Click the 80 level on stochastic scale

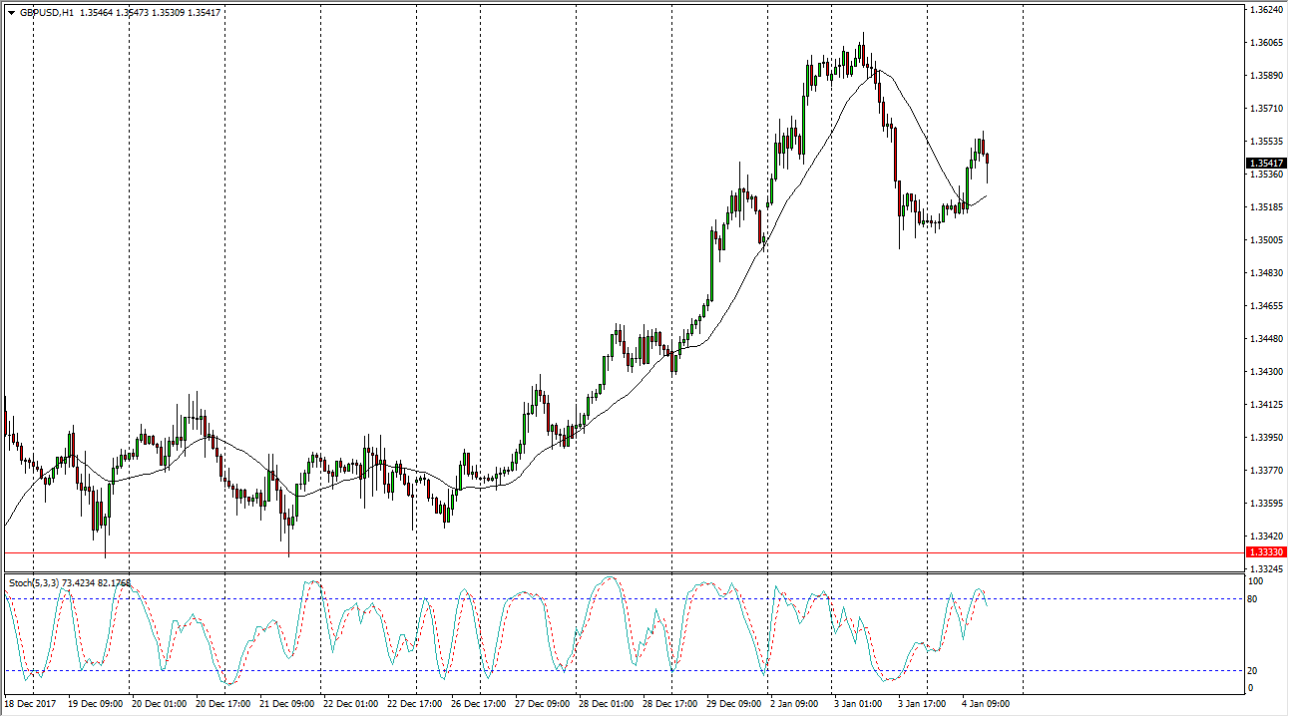tap(1254, 599)
